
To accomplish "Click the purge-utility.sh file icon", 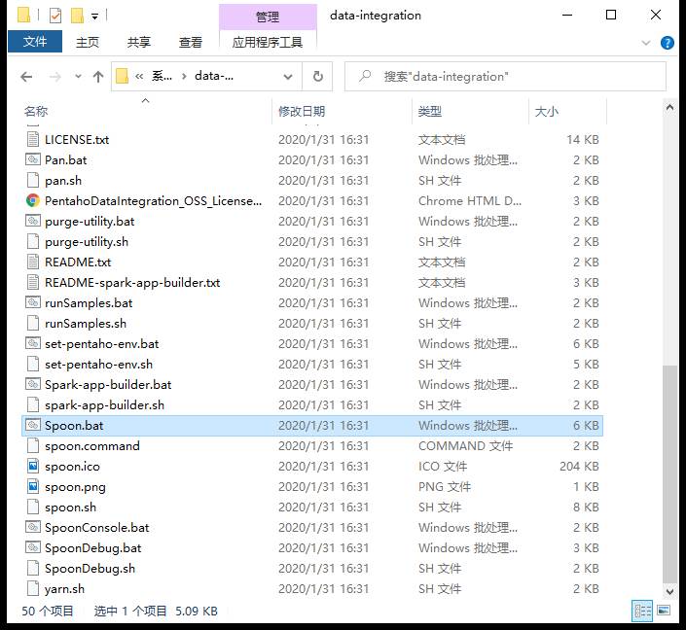I will click(33, 241).
